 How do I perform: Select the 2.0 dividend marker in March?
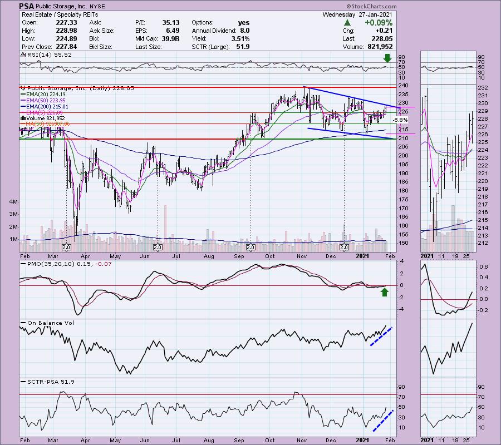pyautogui.click(x=66, y=248)
